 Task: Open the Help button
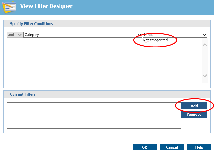point(199,147)
